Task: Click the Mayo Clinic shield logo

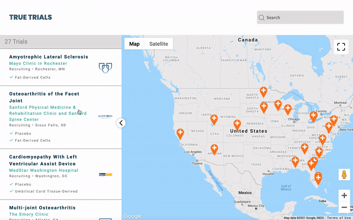Action: 105,68
